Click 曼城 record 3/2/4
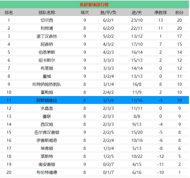Screen dimensions: 190x178 pos(108,76)
